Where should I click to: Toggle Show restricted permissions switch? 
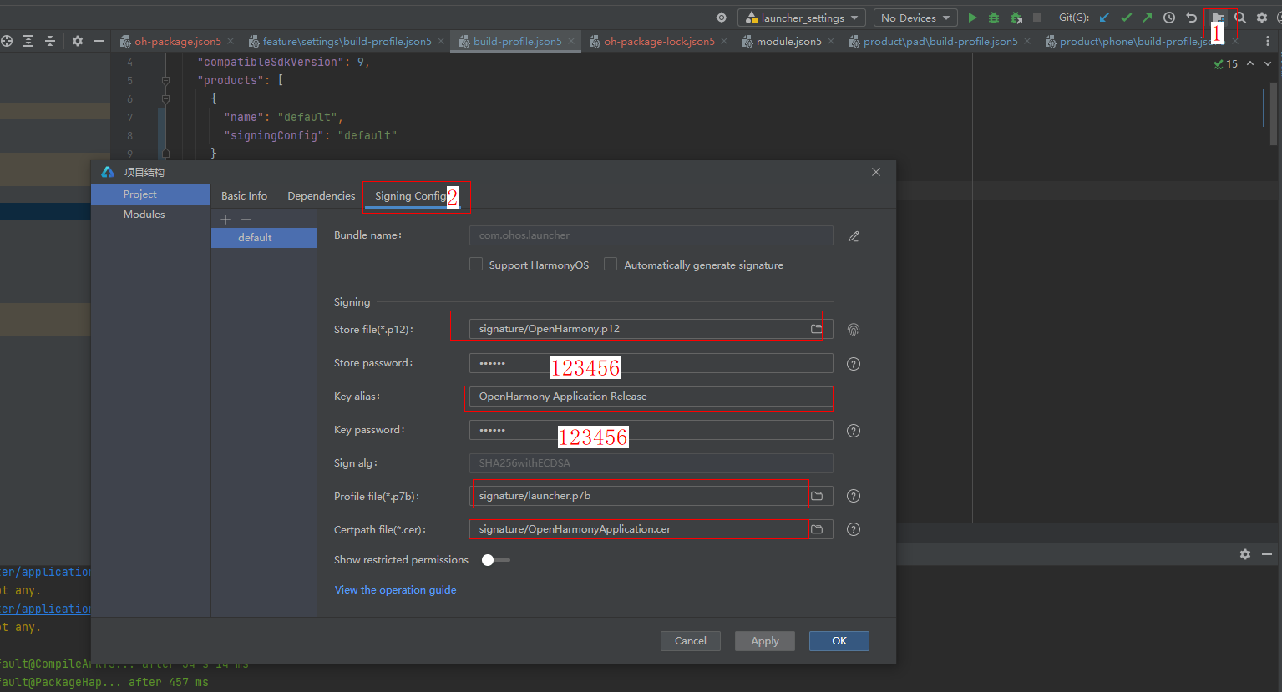(x=495, y=560)
